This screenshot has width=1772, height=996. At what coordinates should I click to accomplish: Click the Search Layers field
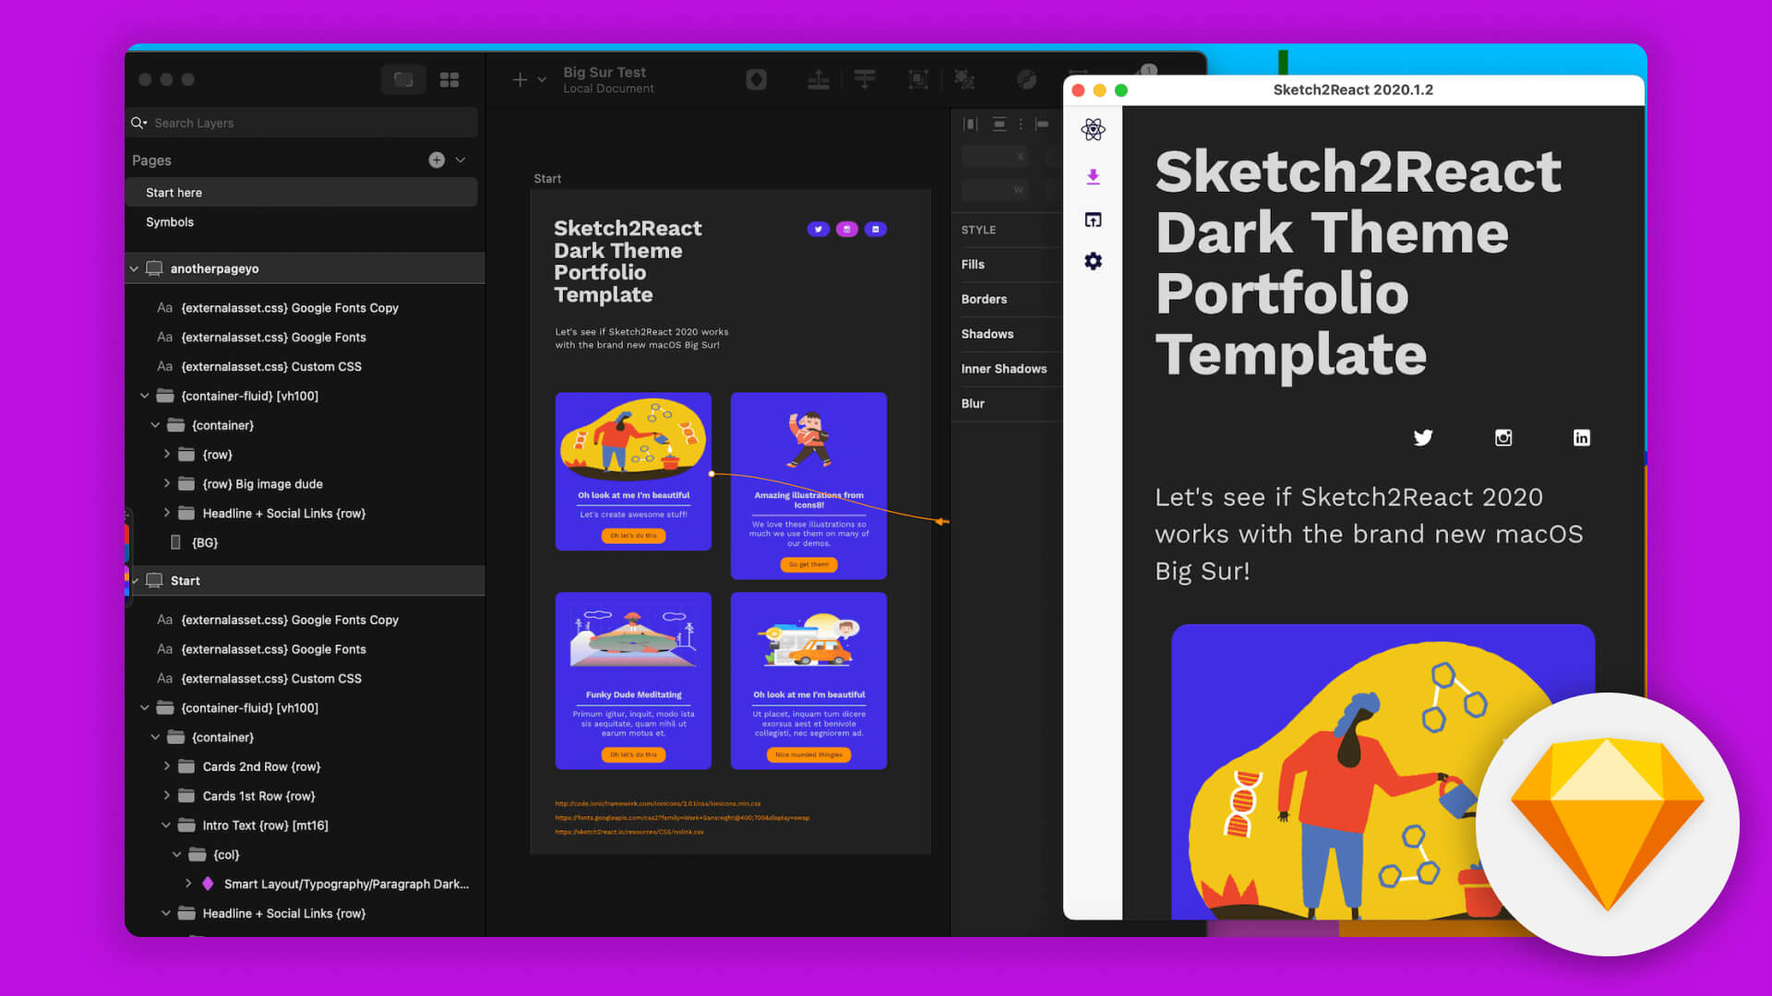[302, 123]
